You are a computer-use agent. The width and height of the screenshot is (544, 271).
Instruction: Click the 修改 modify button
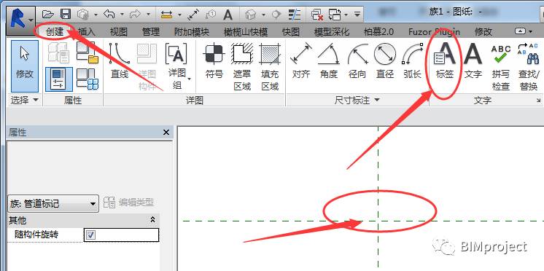[x=25, y=66]
